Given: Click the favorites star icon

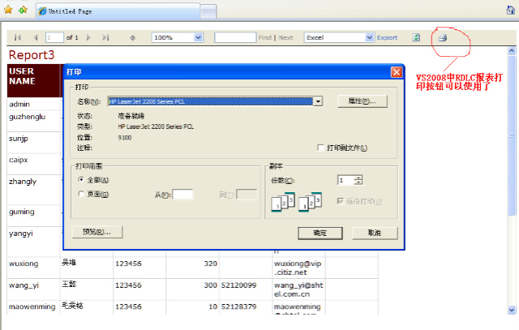Looking at the screenshot, I should pyautogui.click(x=8, y=11).
